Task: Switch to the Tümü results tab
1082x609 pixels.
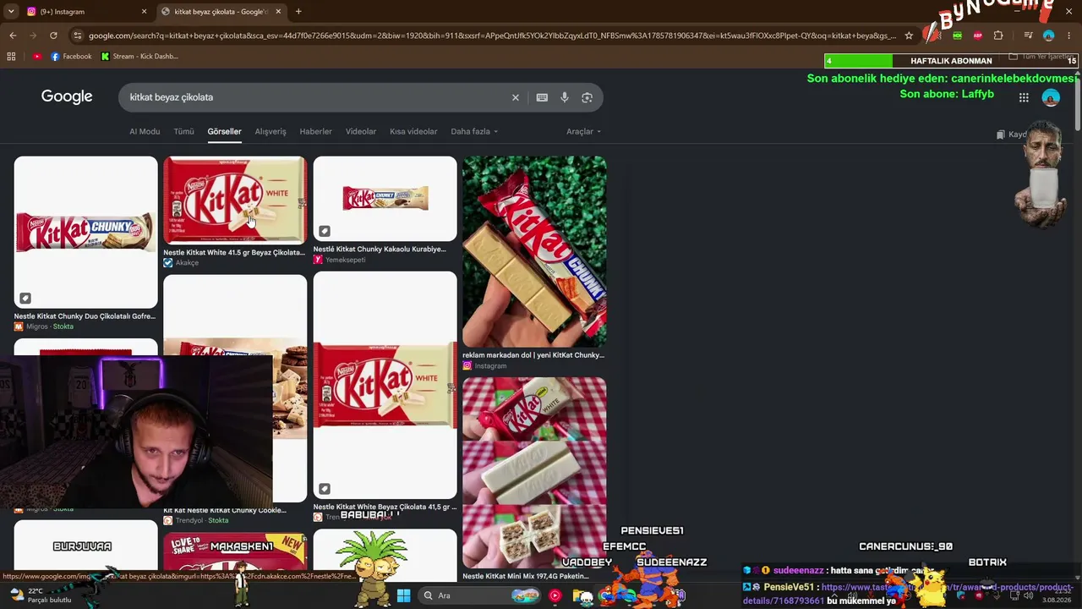Action: click(183, 132)
